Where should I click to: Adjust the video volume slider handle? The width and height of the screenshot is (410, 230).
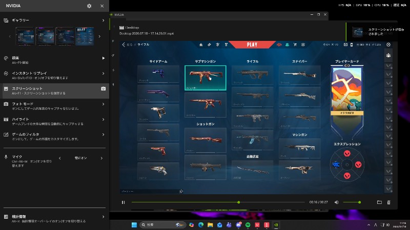360,202
